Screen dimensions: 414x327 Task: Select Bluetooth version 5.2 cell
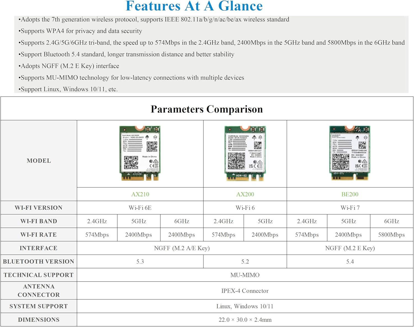coord(245,262)
